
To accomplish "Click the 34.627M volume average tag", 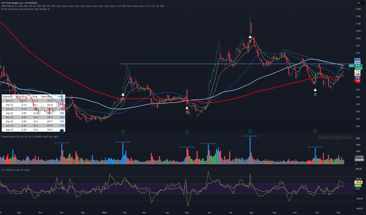I will (x=359, y=159).
